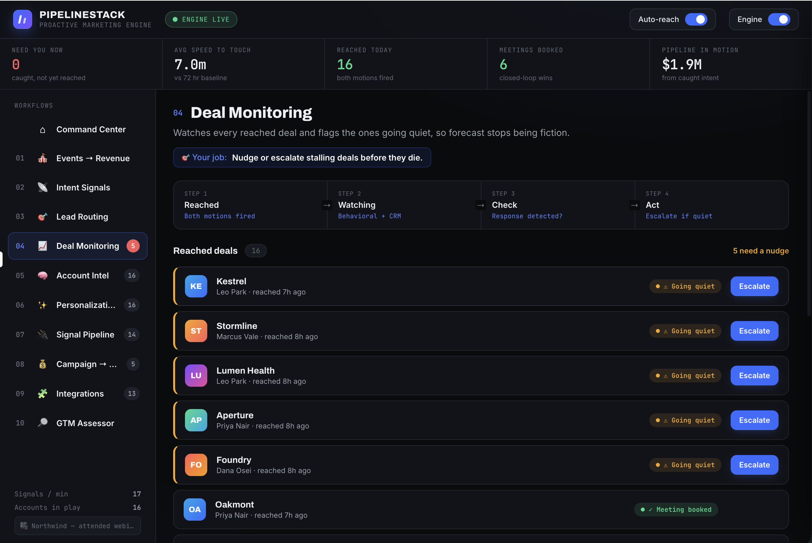Go to Lead Routing workflow
Image resolution: width=812 pixels, height=543 pixels.
78,217
